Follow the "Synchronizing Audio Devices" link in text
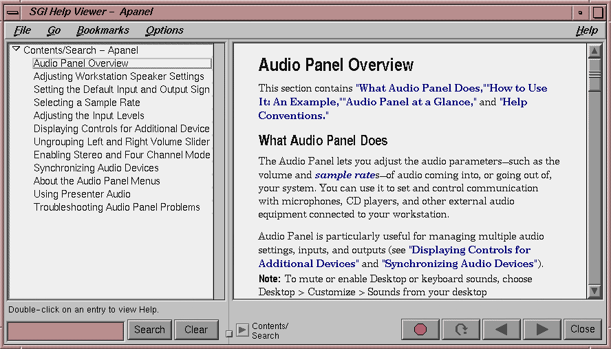611x349 pixels. tap(461, 264)
